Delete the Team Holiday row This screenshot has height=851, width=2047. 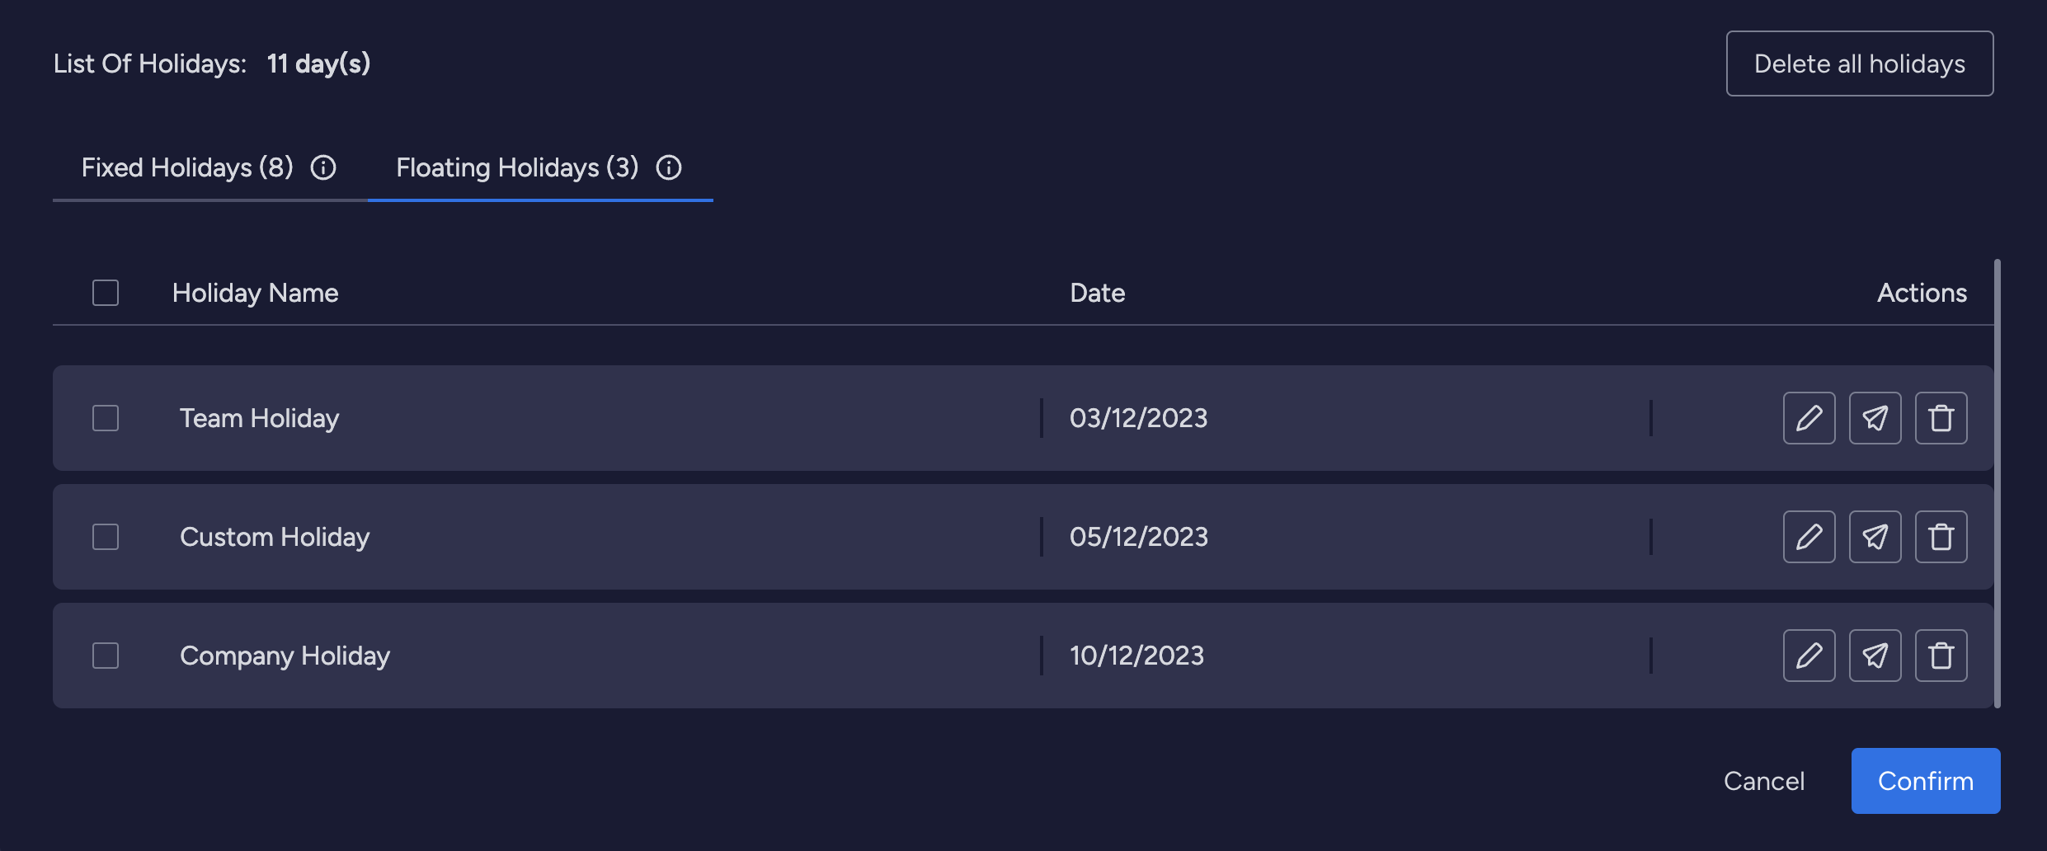1941,418
